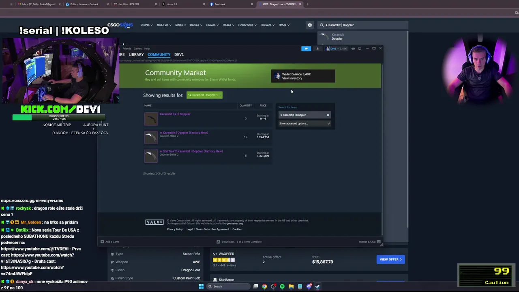This screenshot has height=292, width=519.
Task: Click Dev1 account avatar in Steam
Action: tap(328, 49)
